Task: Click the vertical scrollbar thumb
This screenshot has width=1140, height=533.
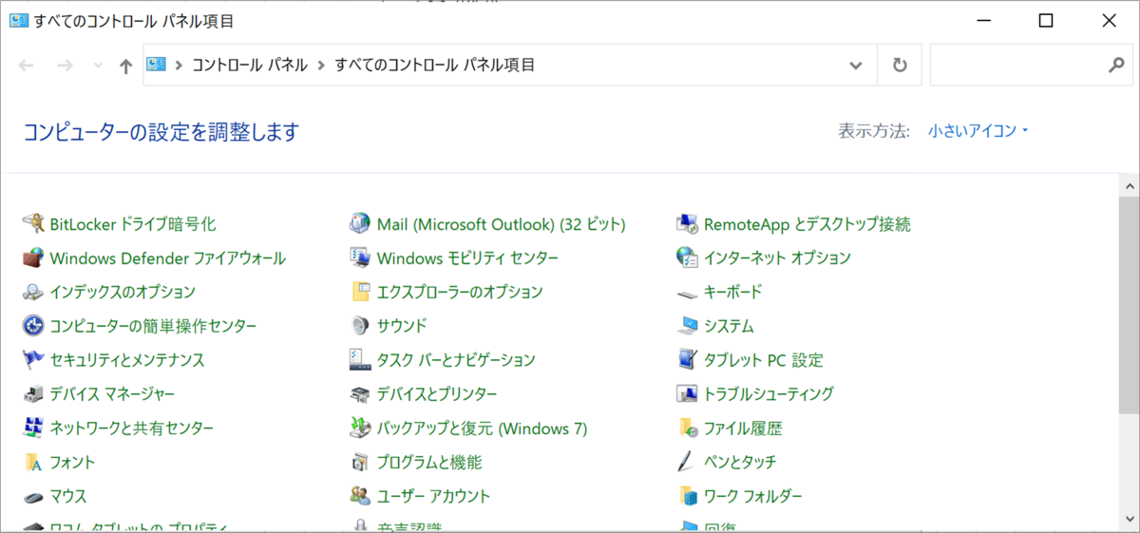Action: [x=1130, y=306]
